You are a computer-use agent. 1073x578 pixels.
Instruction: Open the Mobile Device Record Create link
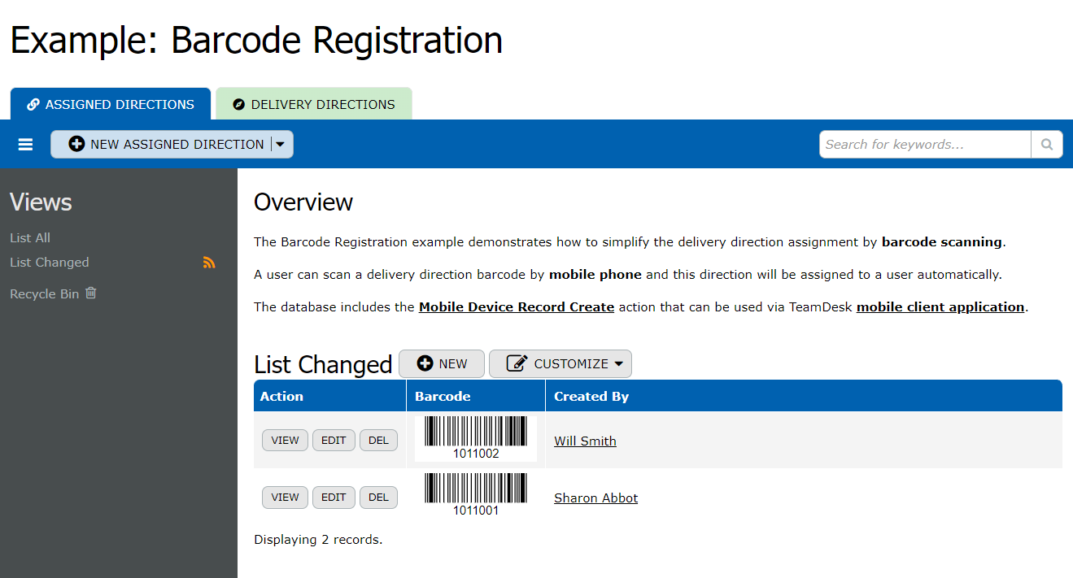[516, 307]
